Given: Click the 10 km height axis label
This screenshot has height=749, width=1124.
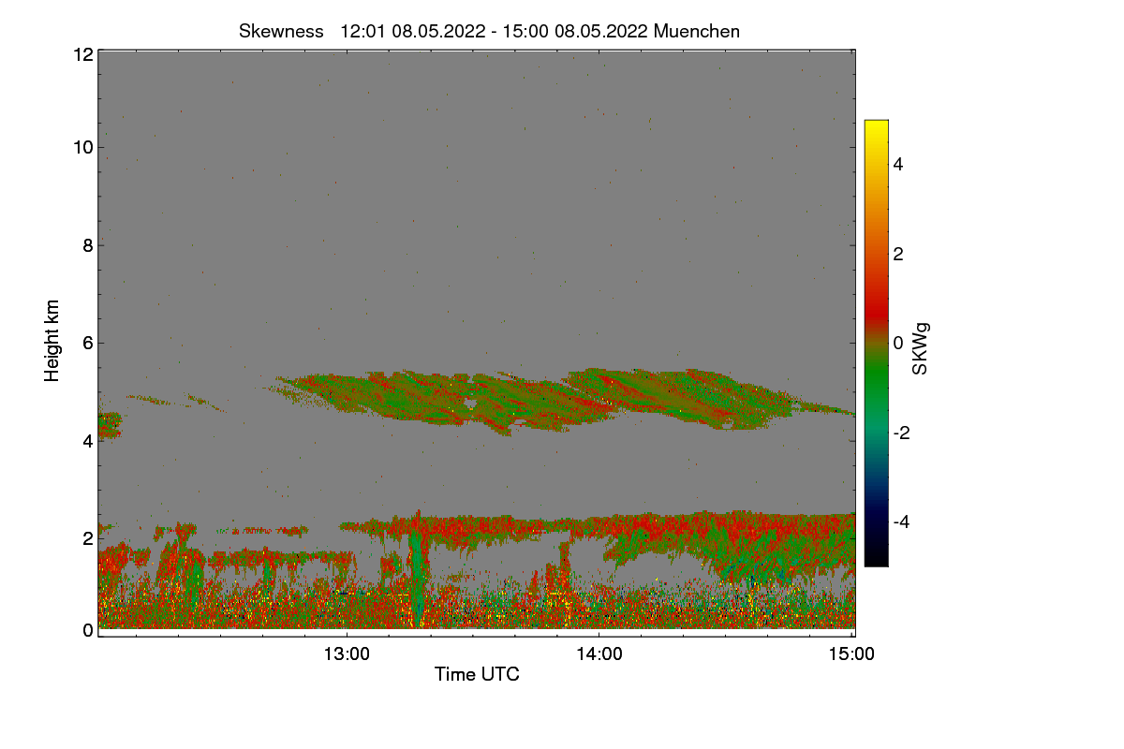Looking at the screenshot, I should point(82,147).
